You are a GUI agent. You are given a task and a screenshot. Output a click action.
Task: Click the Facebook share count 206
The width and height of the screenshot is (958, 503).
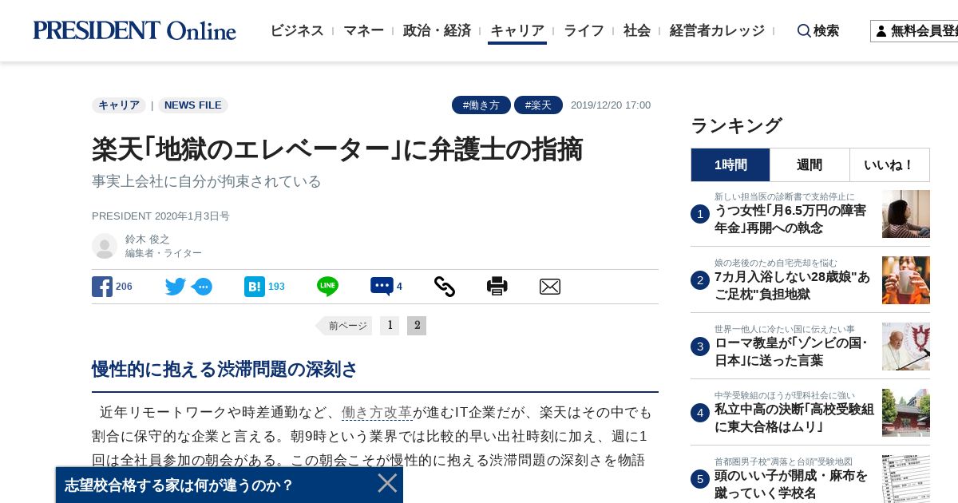124,287
